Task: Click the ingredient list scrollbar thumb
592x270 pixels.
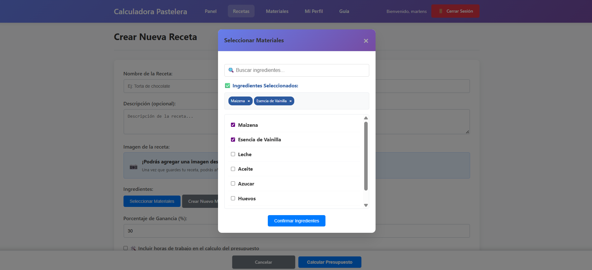Action: 366,156
